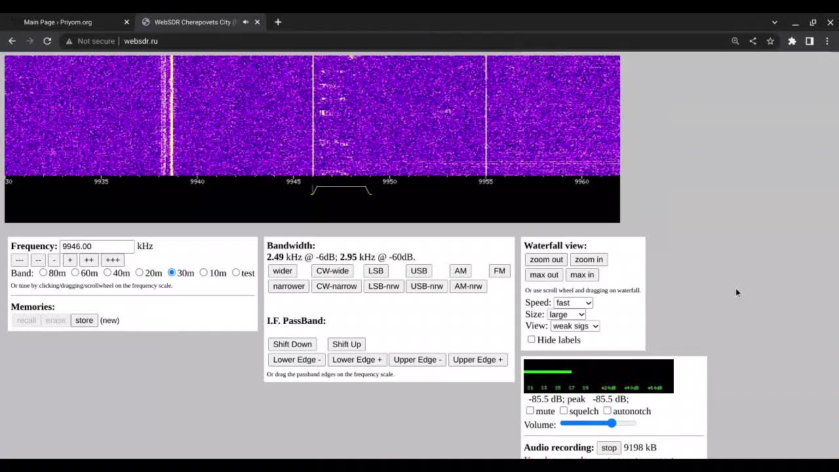Click Upper Edge + button
The height and width of the screenshot is (472, 839).
478,360
